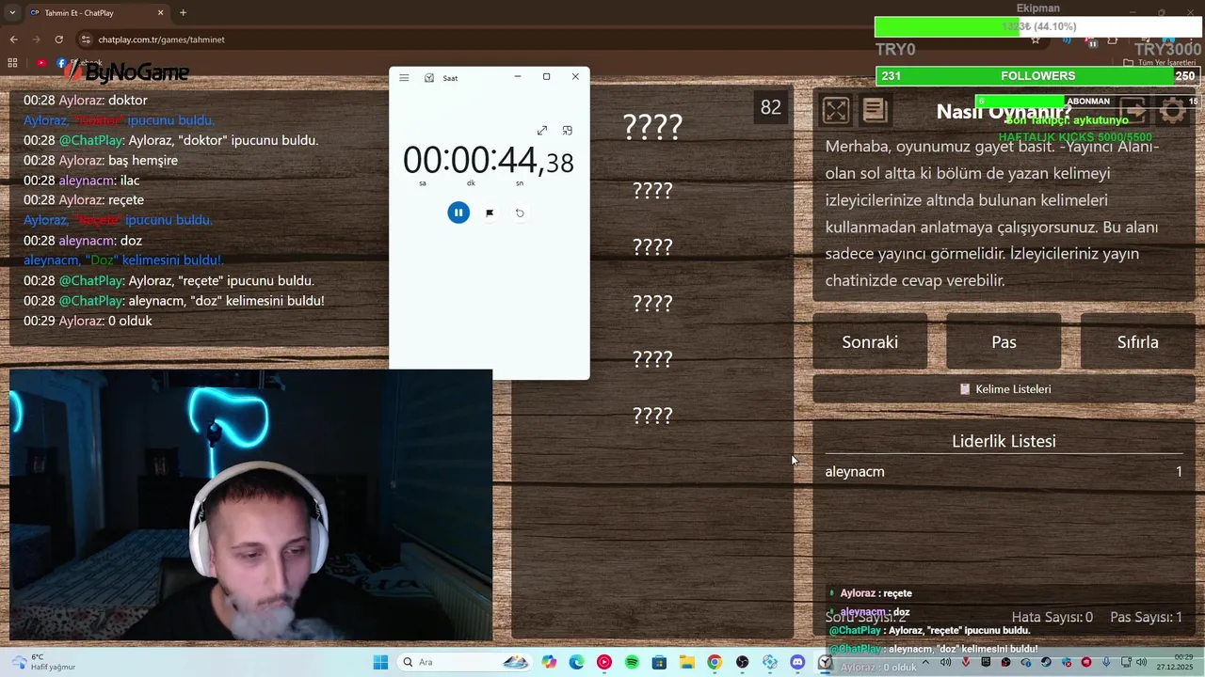Open the notes document icon in game panel
1205x677 pixels.
coord(875,111)
